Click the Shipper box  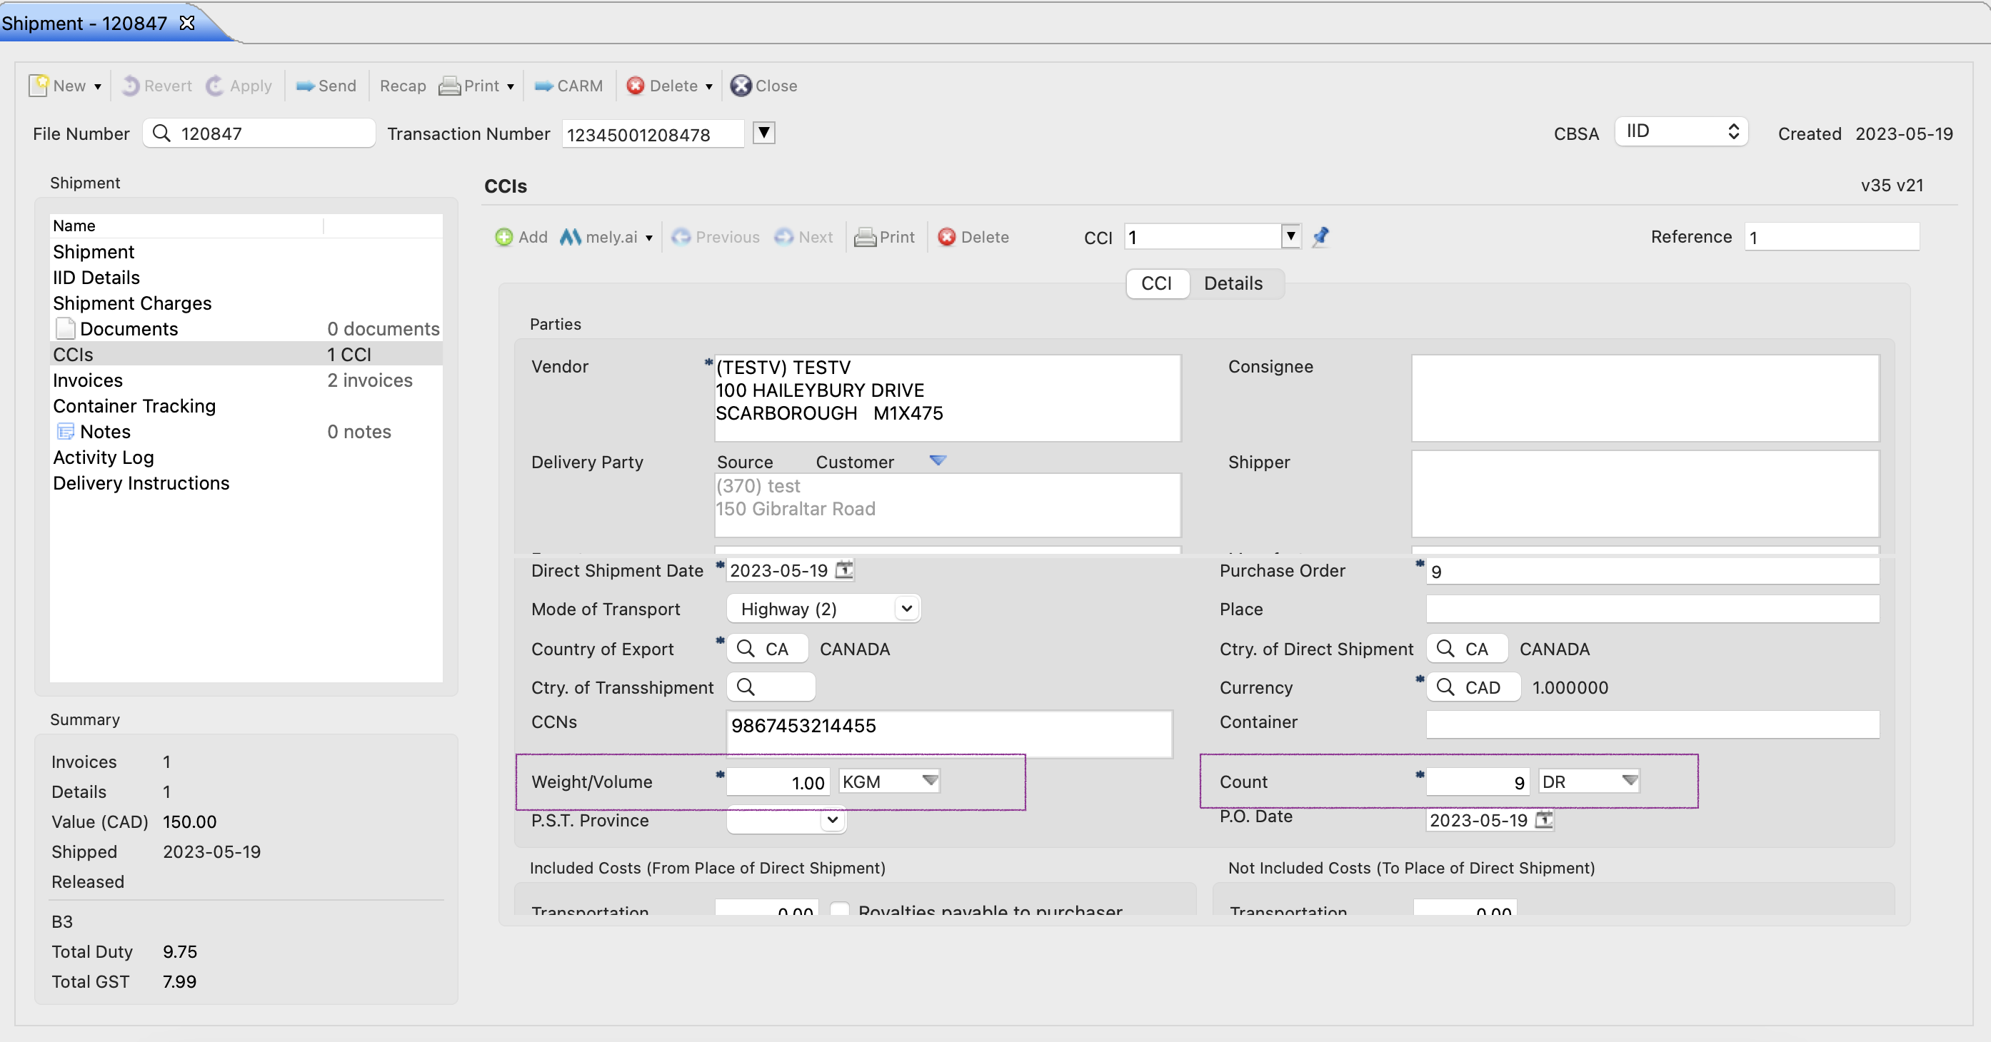pyautogui.click(x=1645, y=494)
